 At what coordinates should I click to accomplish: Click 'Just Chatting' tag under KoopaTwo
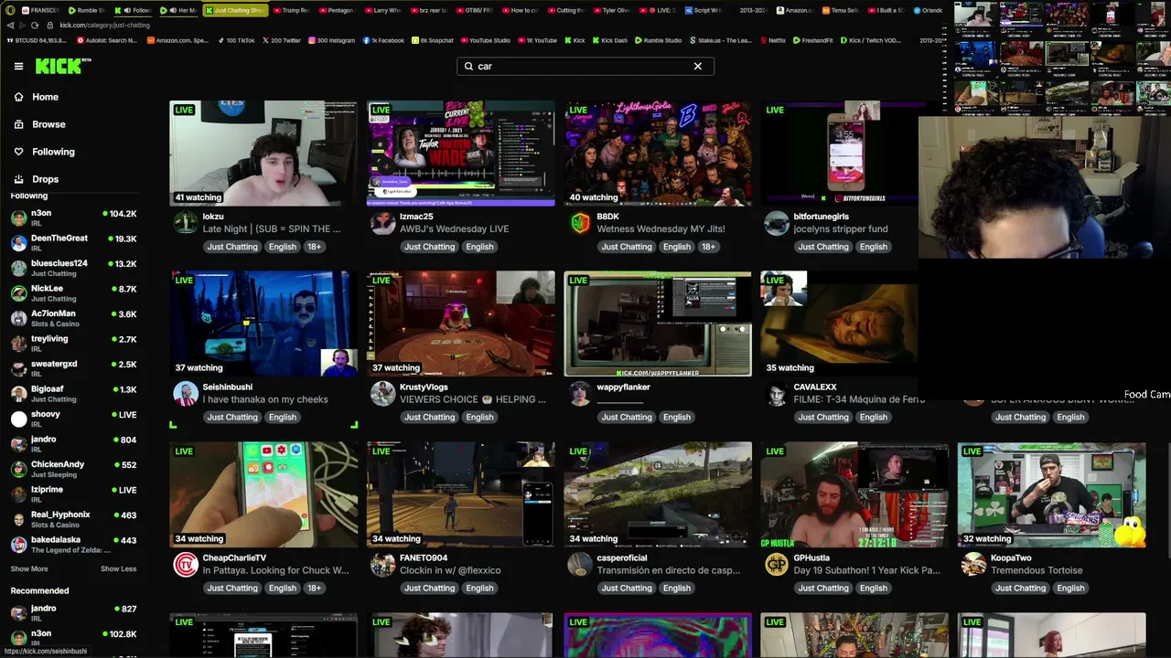pyautogui.click(x=1020, y=589)
